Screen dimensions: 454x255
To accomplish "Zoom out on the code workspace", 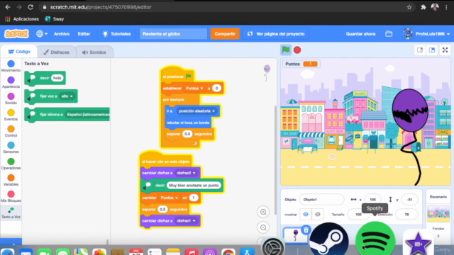I will coord(263,227).
